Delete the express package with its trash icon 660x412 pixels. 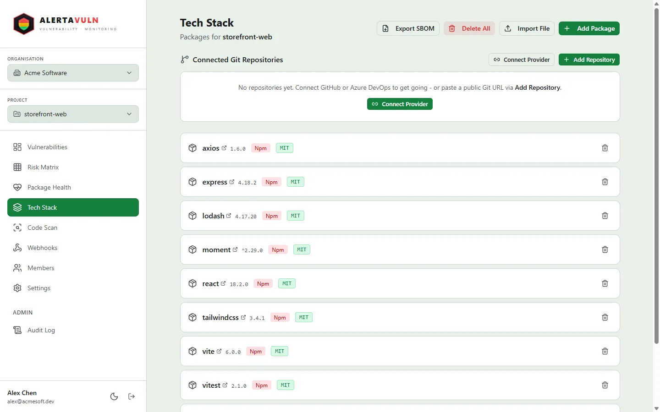(605, 182)
